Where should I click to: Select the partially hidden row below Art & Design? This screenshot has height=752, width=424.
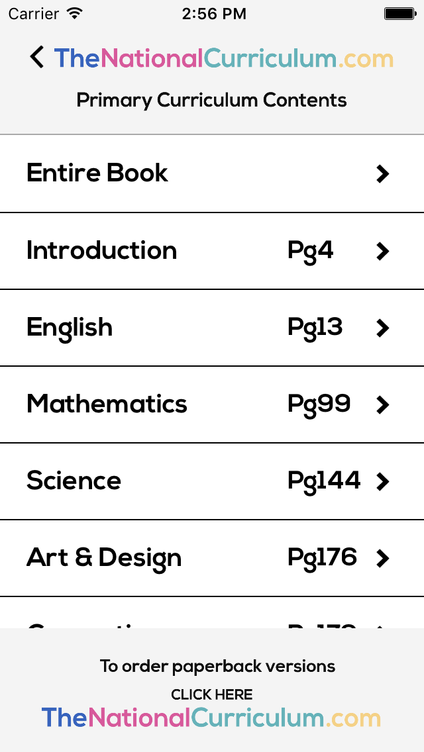pos(212,613)
